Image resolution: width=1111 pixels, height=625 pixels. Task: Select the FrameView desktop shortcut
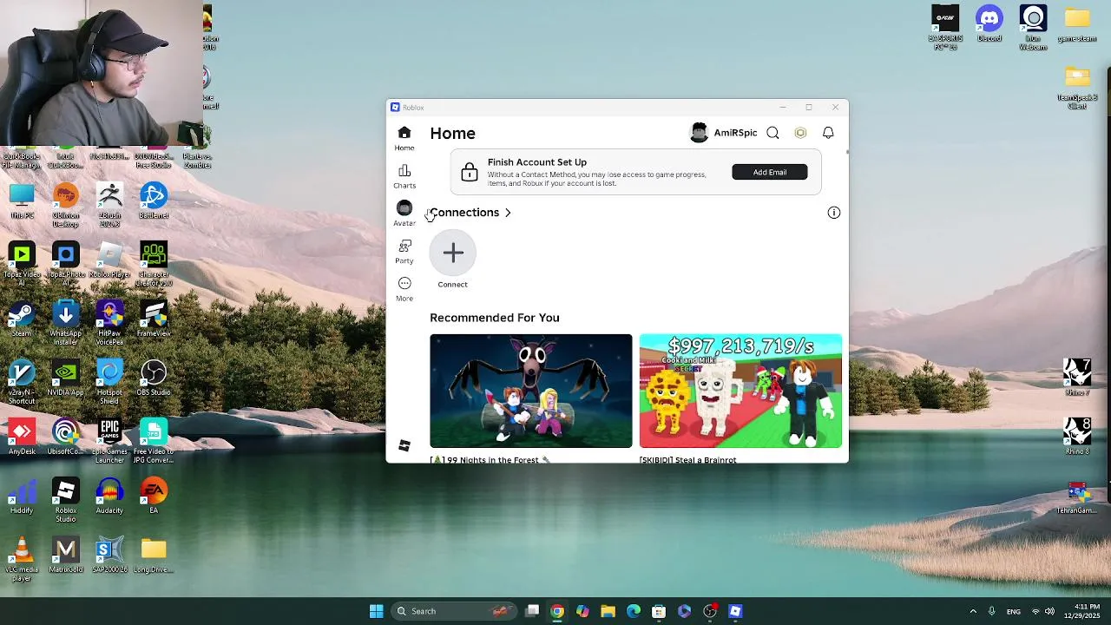[x=153, y=319]
